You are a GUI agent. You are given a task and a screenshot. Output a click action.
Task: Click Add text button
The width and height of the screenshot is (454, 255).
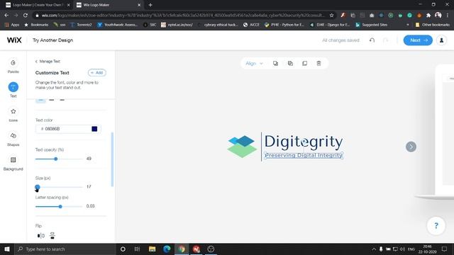pyautogui.click(x=97, y=72)
